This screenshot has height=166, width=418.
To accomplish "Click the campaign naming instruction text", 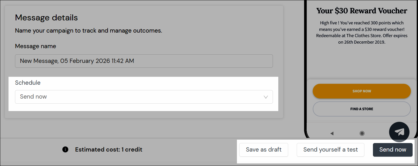I will pyautogui.click(x=89, y=31).
